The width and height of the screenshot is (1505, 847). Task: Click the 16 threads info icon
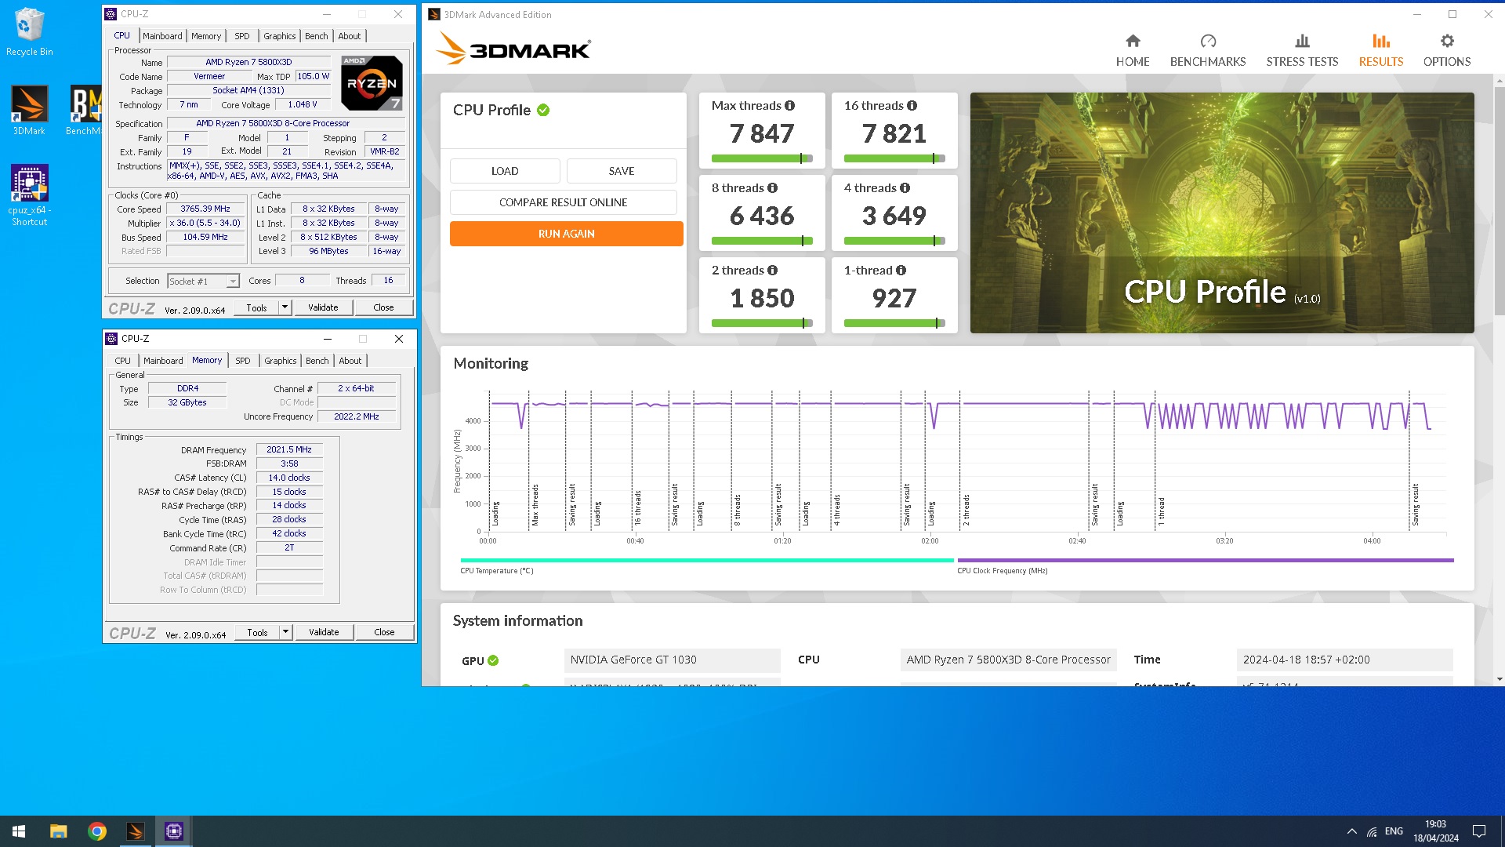point(912,106)
